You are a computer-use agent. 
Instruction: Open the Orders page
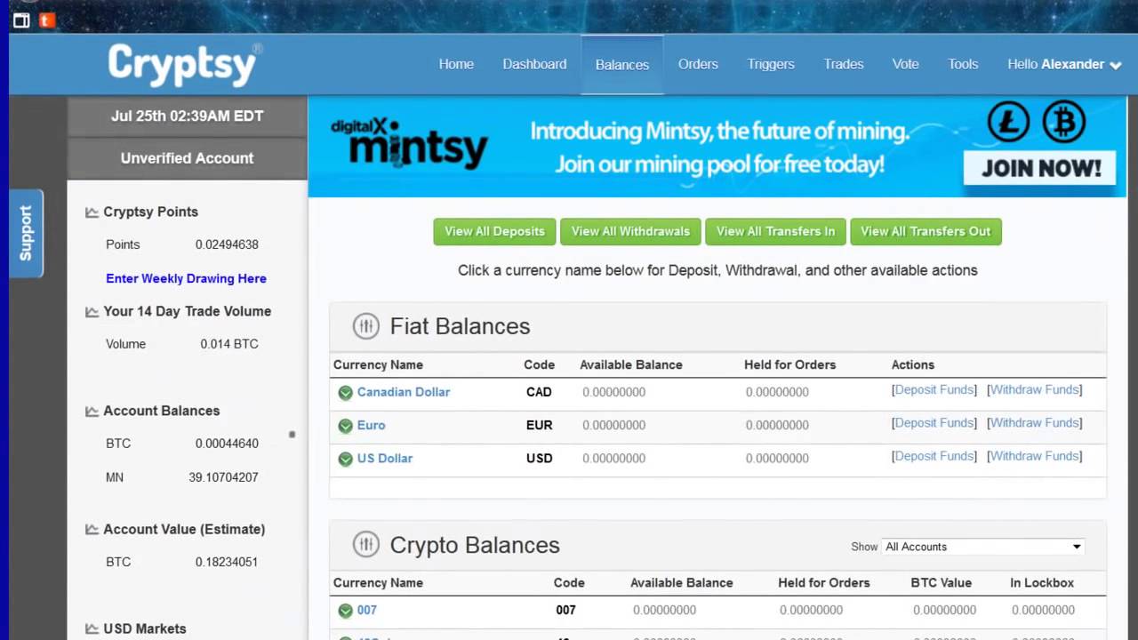tap(698, 64)
